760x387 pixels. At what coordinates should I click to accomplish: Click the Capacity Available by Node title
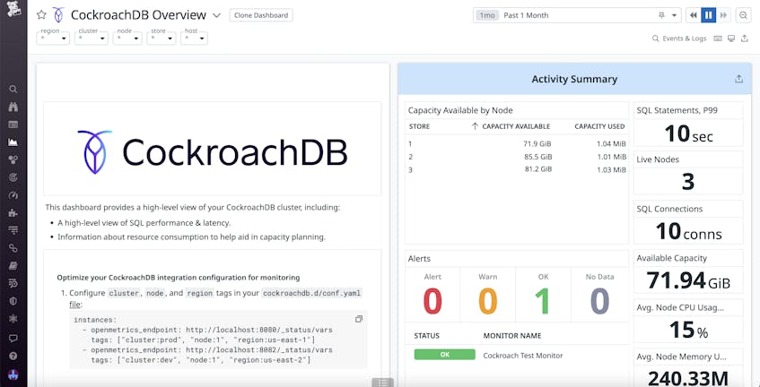click(460, 110)
